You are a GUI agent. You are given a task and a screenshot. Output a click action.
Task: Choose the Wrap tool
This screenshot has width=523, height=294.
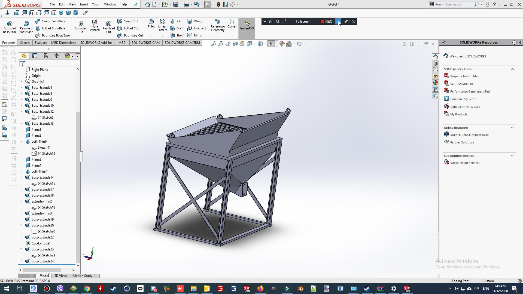pyautogui.click(x=194, y=21)
